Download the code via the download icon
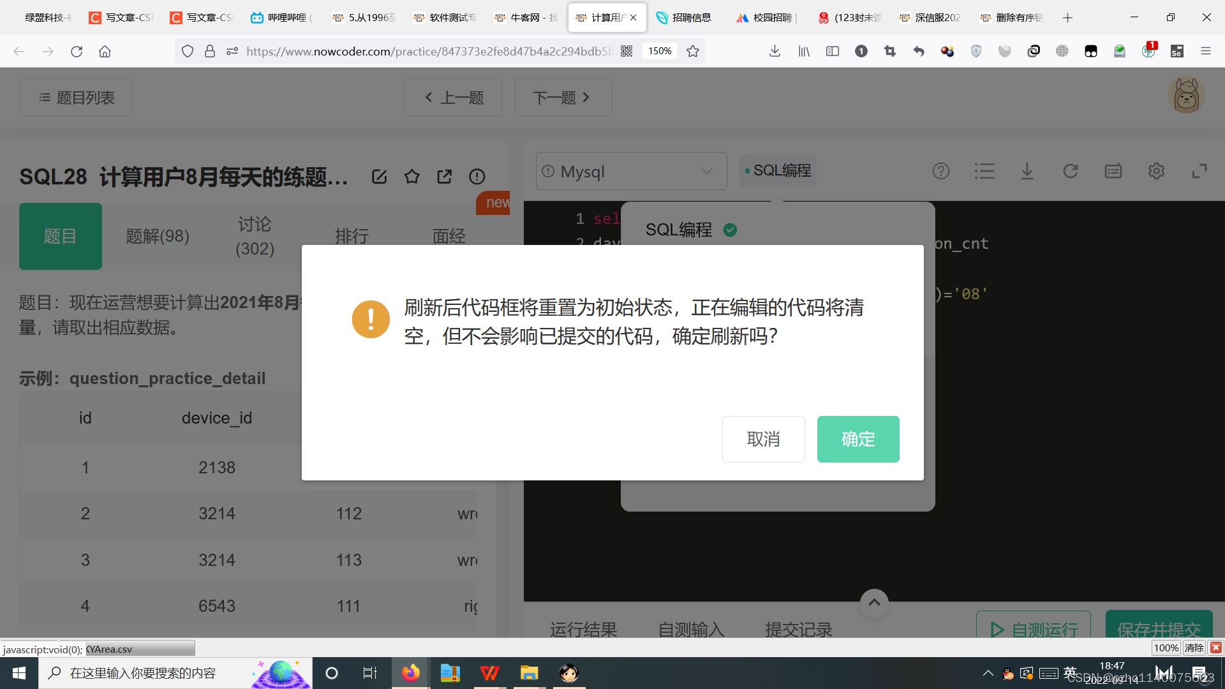This screenshot has height=689, width=1225. point(1027,171)
